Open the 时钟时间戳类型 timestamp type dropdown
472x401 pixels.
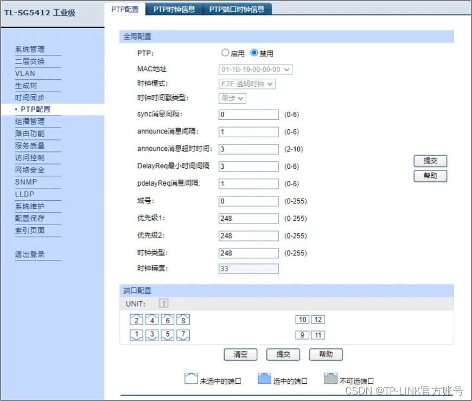coord(232,99)
